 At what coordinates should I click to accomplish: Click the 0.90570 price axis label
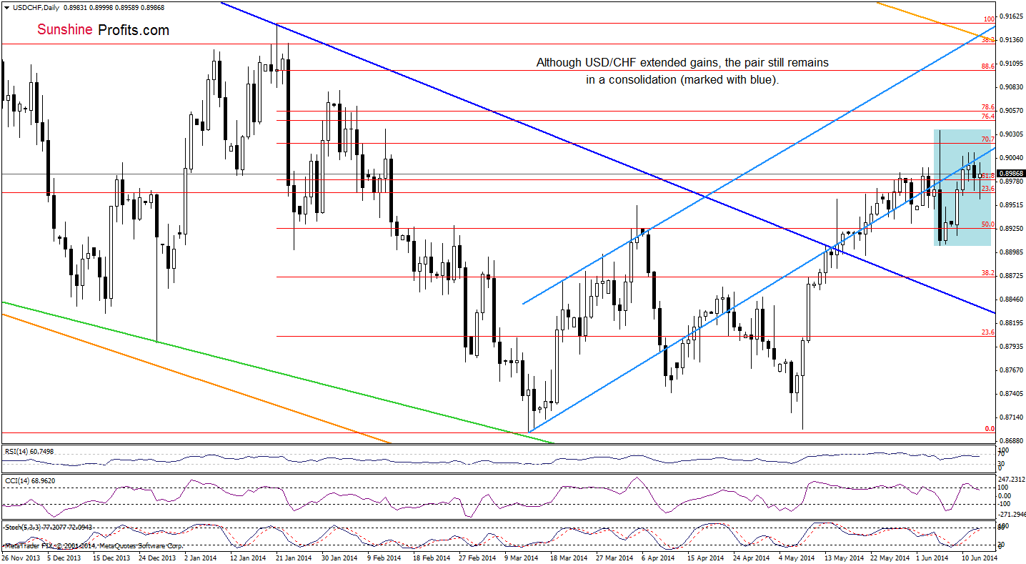[x=1011, y=111]
